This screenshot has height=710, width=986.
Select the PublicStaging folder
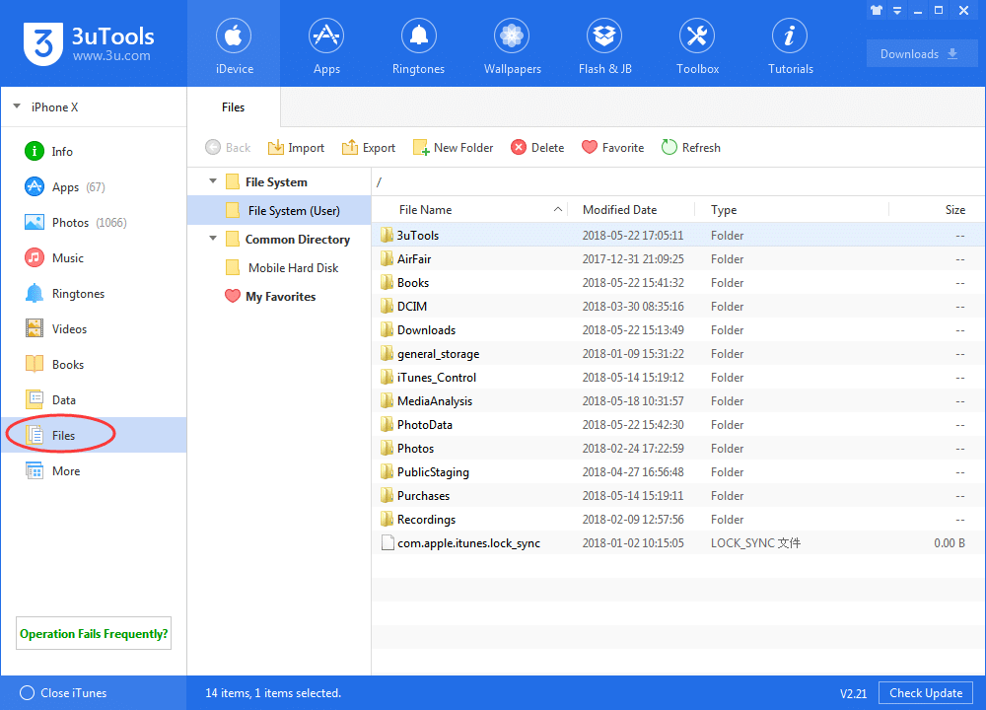pyautogui.click(x=678, y=472)
